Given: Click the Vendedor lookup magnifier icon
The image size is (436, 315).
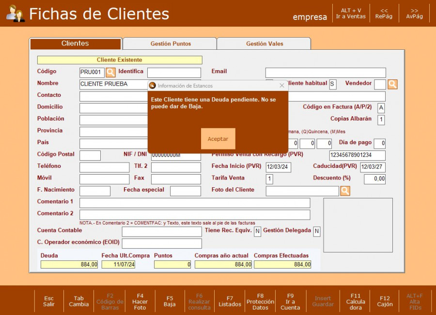Looking at the screenshot, I should 392,84.
